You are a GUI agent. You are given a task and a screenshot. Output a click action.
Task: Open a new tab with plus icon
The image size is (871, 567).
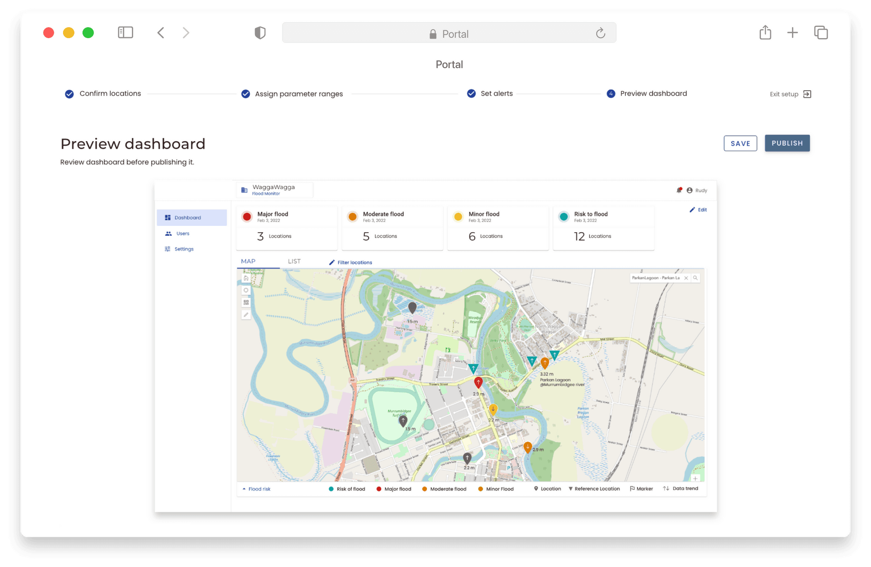click(x=793, y=33)
